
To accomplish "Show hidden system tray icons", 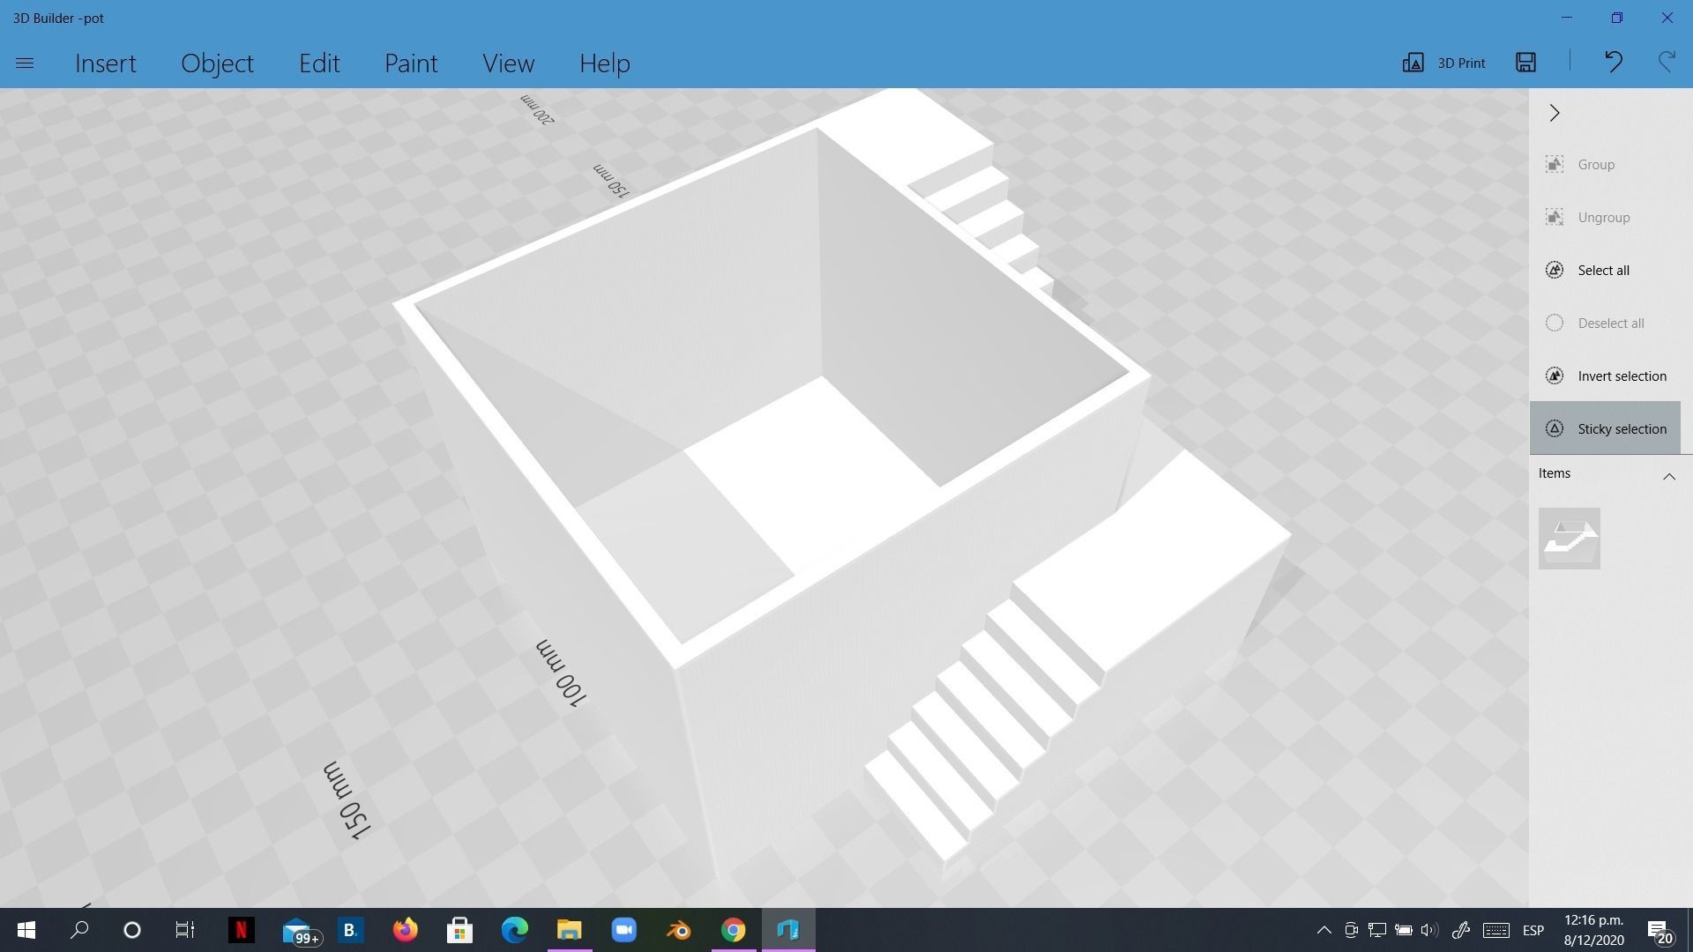I will pyautogui.click(x=1324, y=930).
